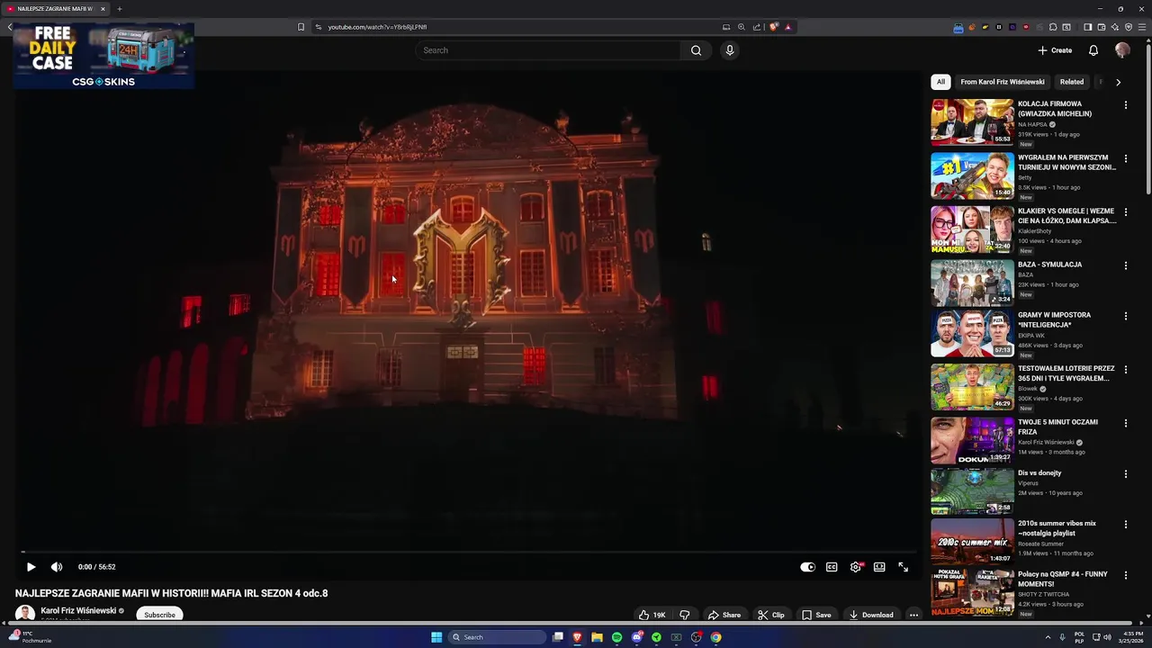The image size is (1152, 648).
Task: Download the video
Action: click(x=871, y=615)
